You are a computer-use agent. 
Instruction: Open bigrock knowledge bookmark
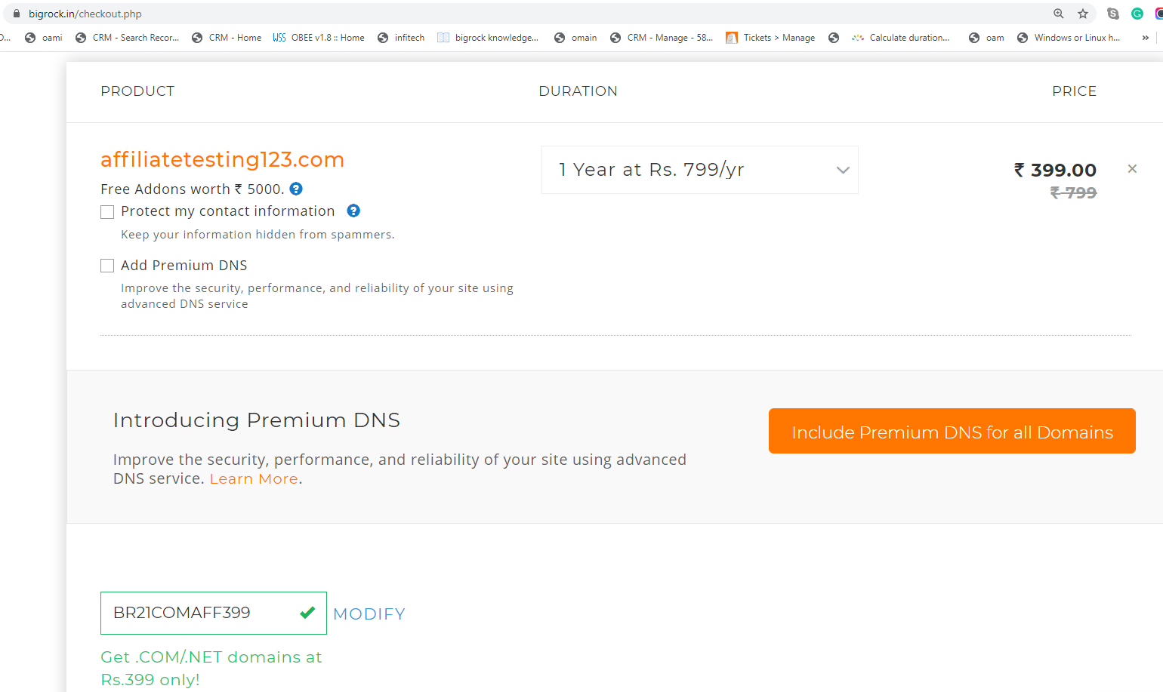(488, 38)
